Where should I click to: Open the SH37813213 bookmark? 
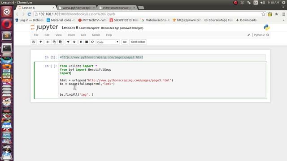pos(124,20)
